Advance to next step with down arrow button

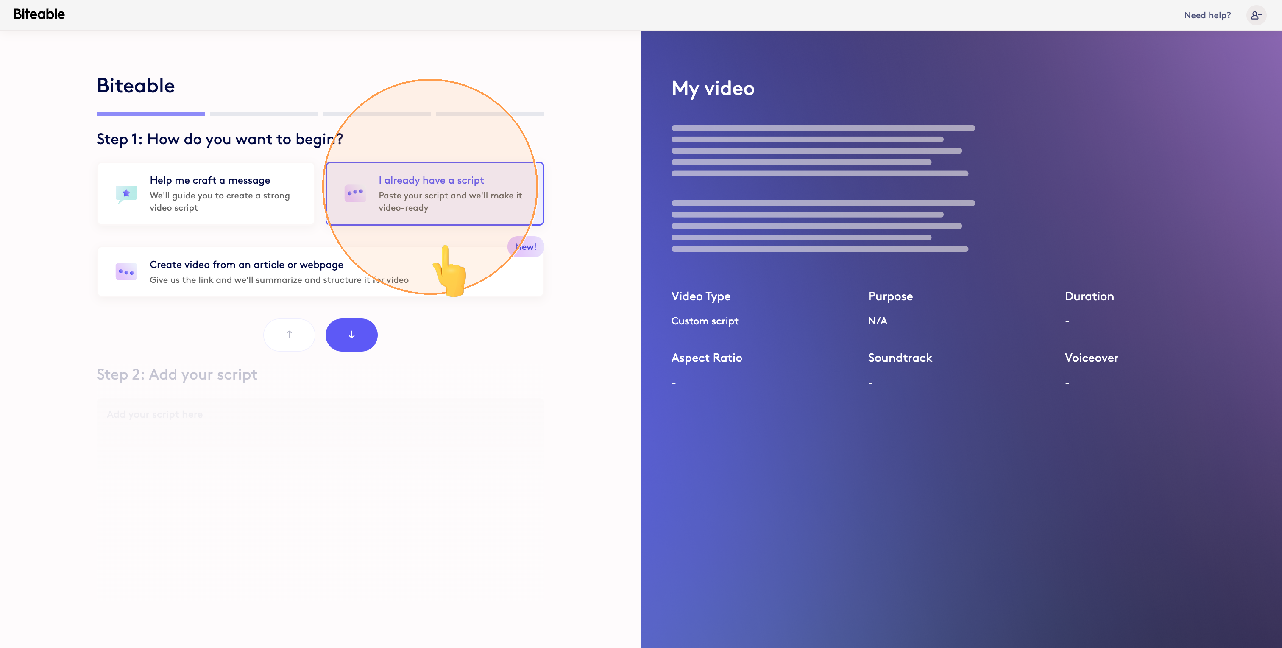coord(351,335)
